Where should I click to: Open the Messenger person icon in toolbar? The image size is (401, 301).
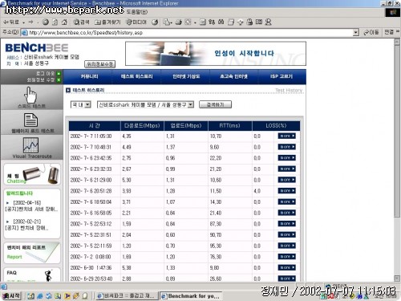tap(268, 22)
